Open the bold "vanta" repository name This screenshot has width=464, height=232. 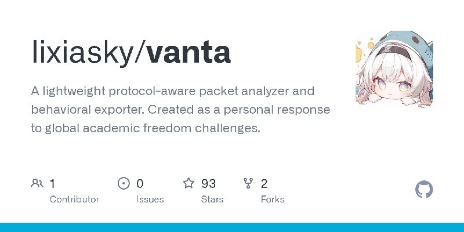click(x=188, y=53)
